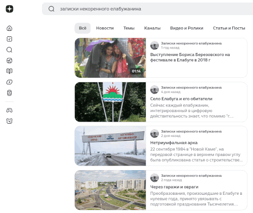The height and width of the screenshot is (213, 253).
Task: Click channel name above Березовского video title
Action: 191,43
